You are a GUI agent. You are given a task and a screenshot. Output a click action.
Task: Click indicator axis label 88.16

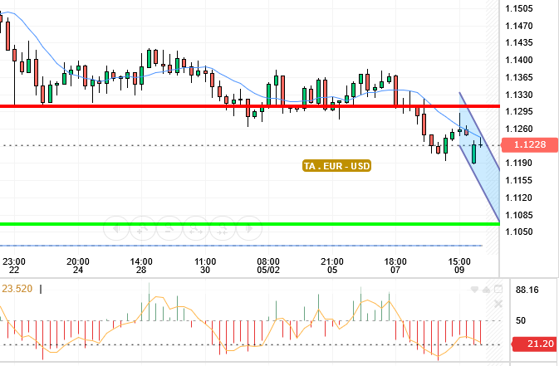click(x=527, y=290)
